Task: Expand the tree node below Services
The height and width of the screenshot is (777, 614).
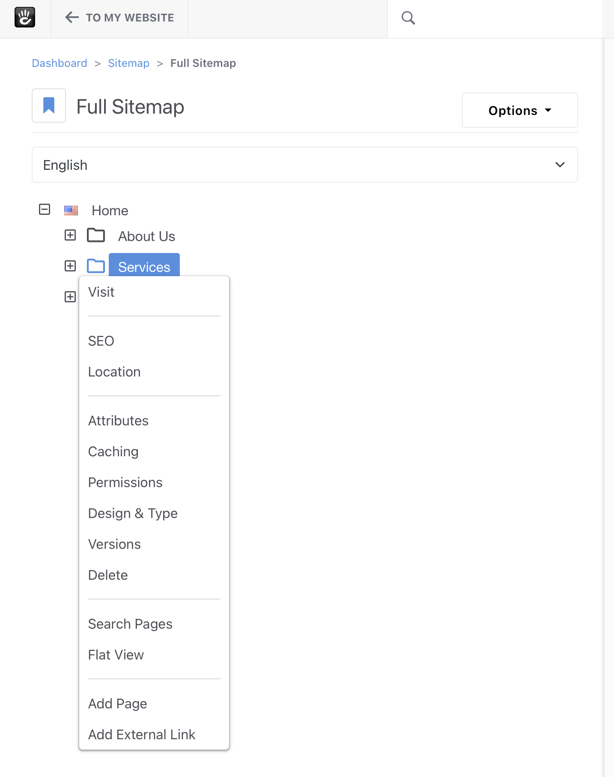Action: (70, 297)
